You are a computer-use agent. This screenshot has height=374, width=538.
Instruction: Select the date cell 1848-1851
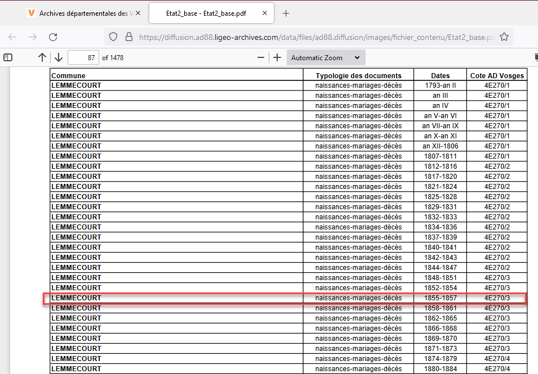click(440, 278)
